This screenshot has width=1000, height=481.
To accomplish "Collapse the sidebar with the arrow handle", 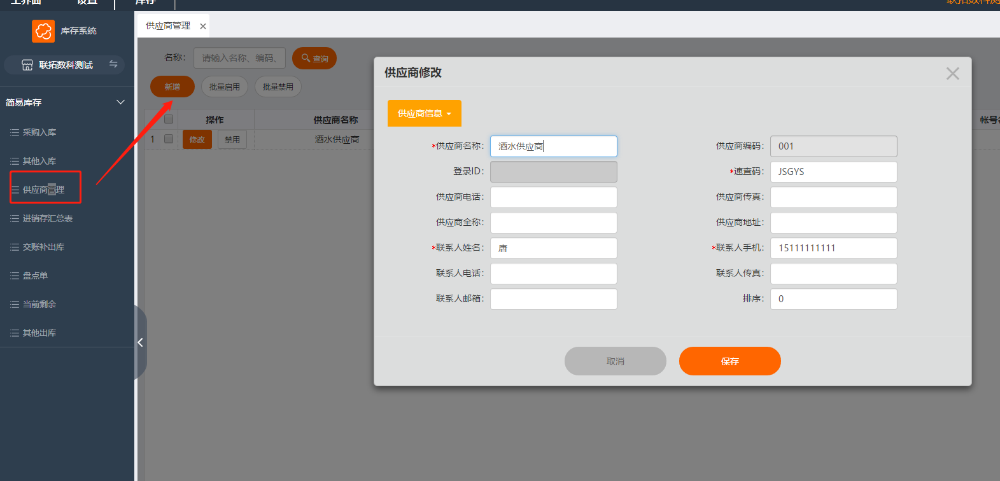I will pyautogui.click(x=141, y=342).
